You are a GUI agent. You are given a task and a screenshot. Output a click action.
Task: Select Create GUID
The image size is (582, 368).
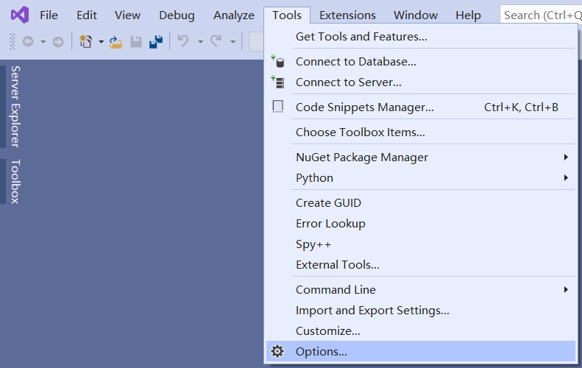click(421, 202)
